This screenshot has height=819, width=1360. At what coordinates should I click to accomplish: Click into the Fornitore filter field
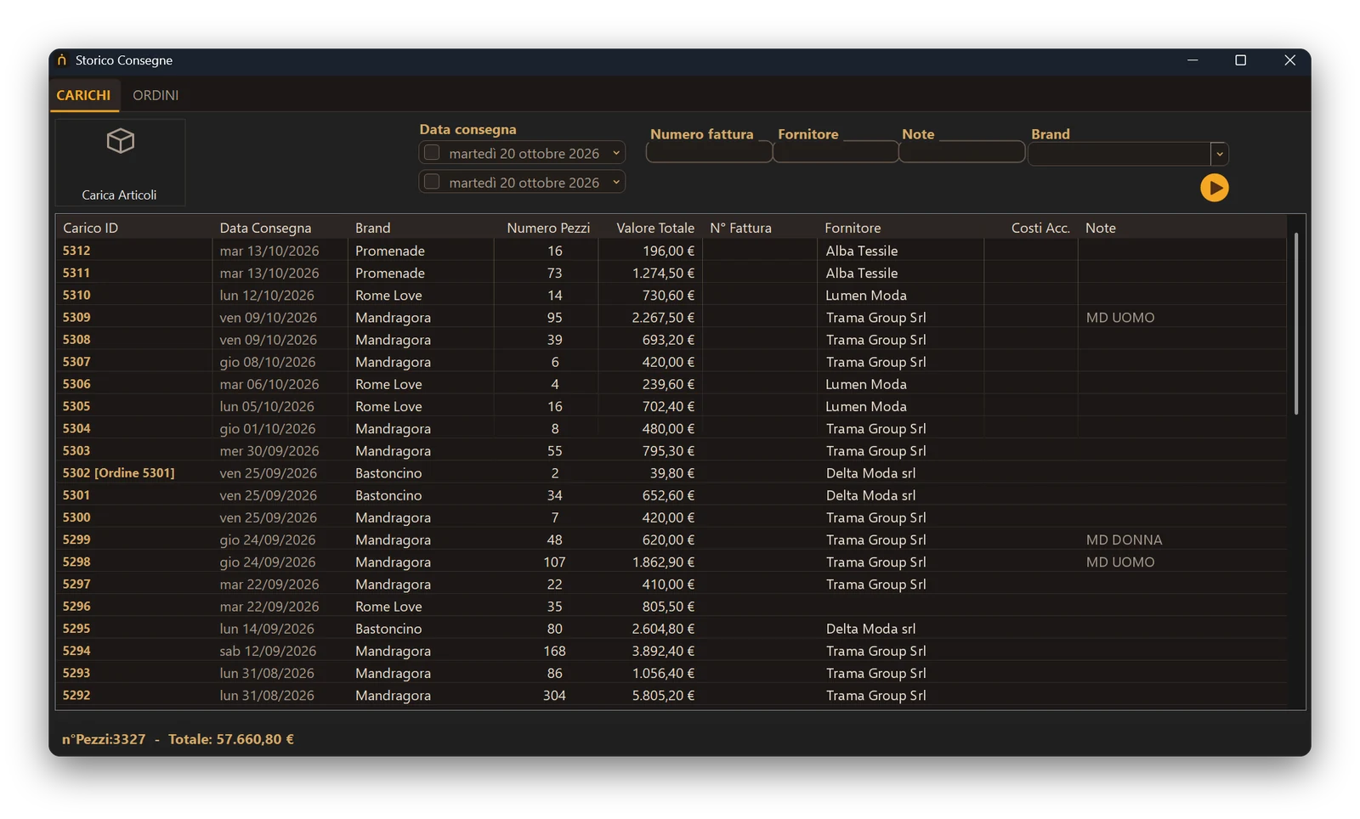pos(836,152)
